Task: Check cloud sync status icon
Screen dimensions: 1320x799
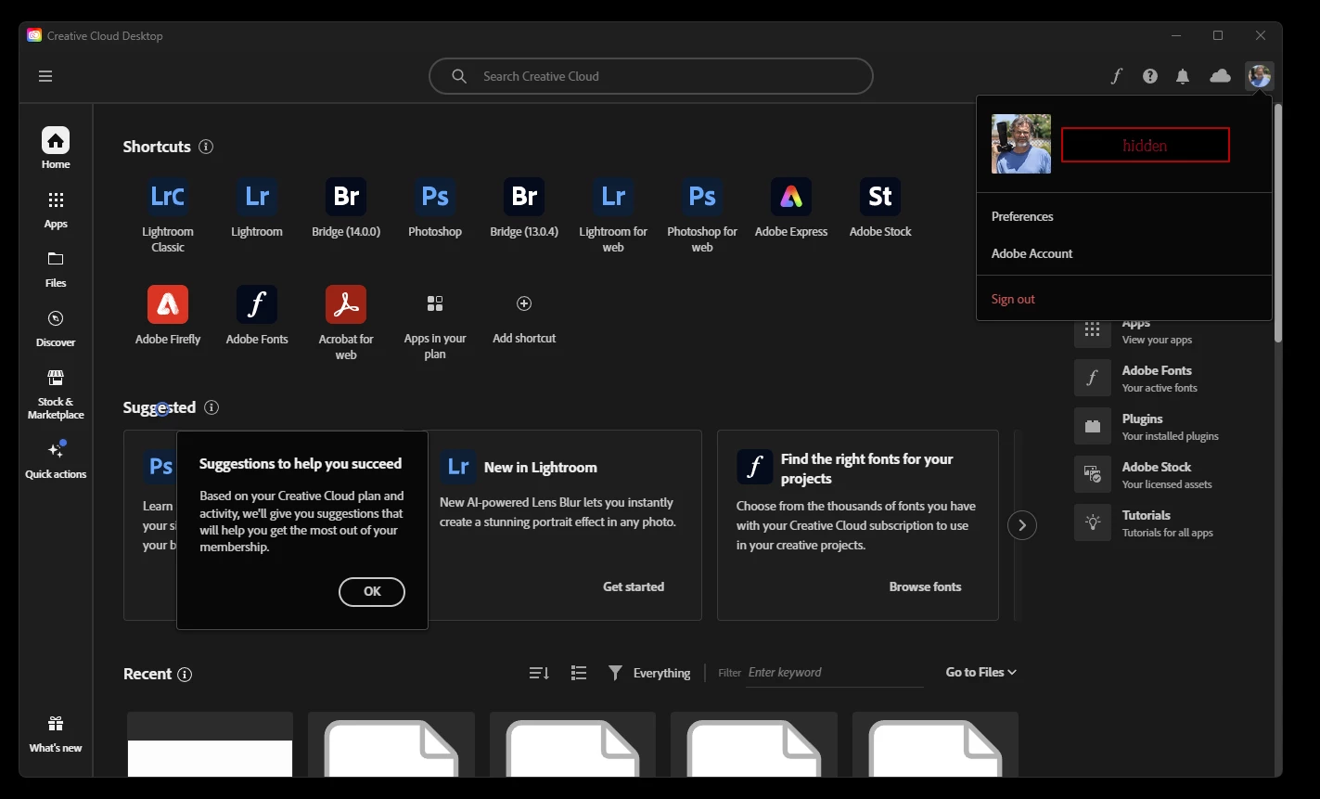Action: [x=1221, y=76]
